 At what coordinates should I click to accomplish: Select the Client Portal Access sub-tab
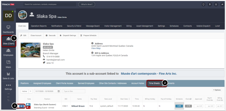point(64,83)
